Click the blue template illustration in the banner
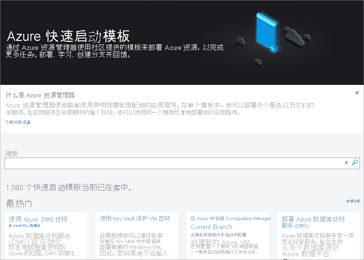 (x=267, y=32)
